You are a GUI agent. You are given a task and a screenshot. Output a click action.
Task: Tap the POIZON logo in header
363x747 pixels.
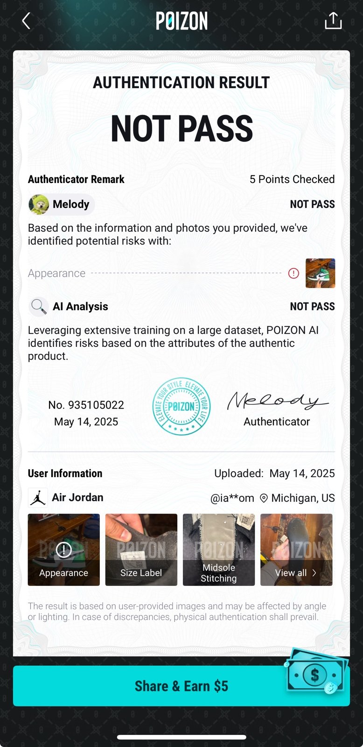pyautogui.click(x=181, y=21)
